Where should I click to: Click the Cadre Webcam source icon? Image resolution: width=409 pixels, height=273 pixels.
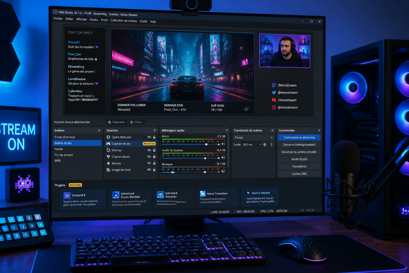click(x=108, y=137)
